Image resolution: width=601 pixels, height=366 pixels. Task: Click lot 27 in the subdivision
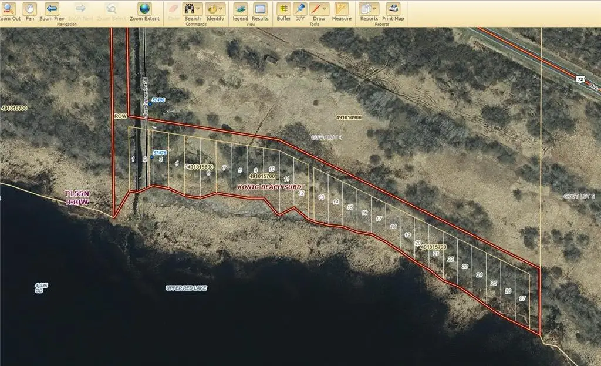coord(522,298)
